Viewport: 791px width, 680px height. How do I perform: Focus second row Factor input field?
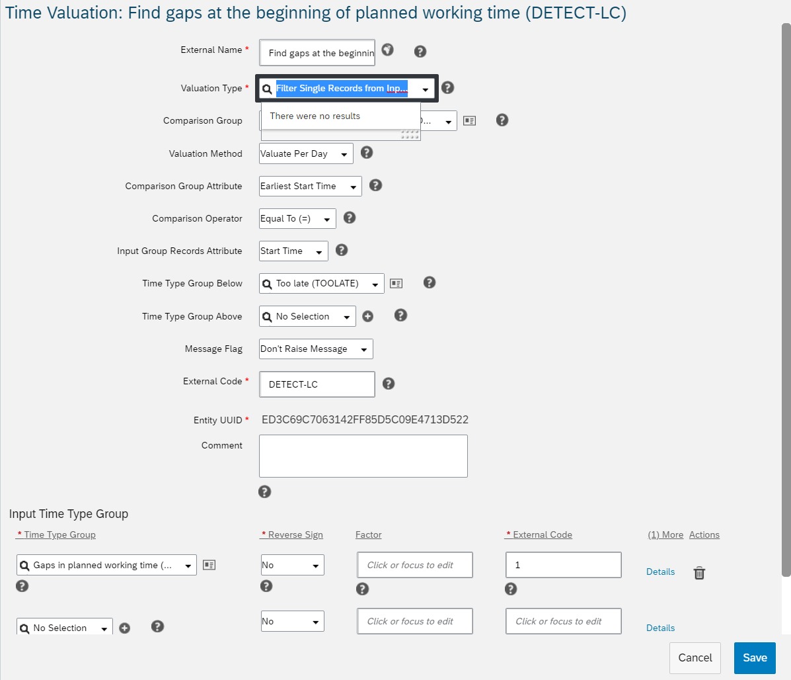(x=415, y=621)
